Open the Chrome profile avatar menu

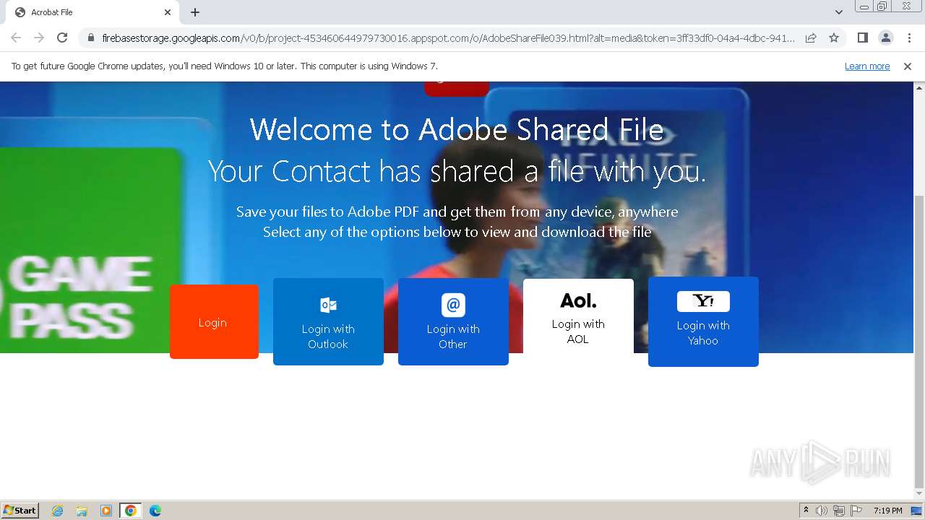885,38
